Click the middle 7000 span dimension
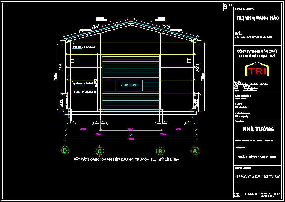The image size is (285, 202). coord(131,129)
